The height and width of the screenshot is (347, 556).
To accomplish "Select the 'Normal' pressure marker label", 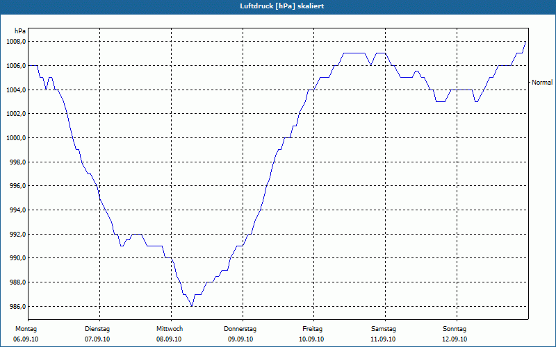I will (542, 82).
